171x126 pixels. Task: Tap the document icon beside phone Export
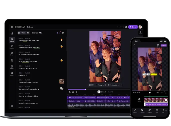click(158, 45)
